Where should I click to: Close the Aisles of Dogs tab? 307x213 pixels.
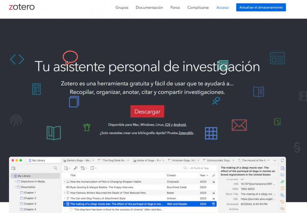163,160
